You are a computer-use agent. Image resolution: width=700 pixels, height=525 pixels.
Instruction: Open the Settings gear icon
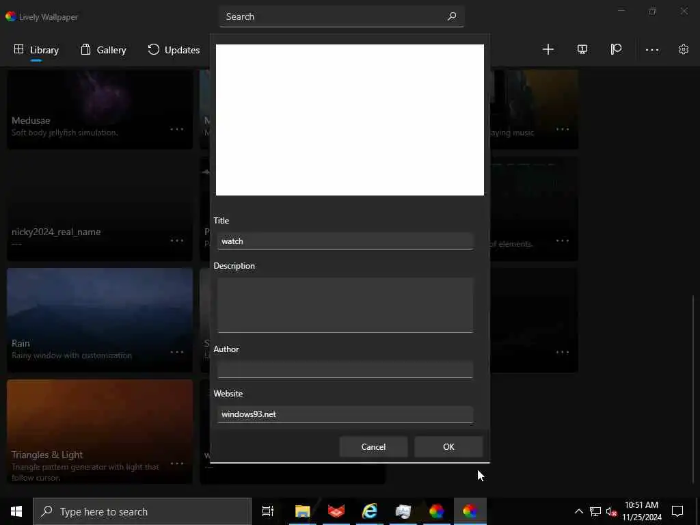[x=684, y=49]
